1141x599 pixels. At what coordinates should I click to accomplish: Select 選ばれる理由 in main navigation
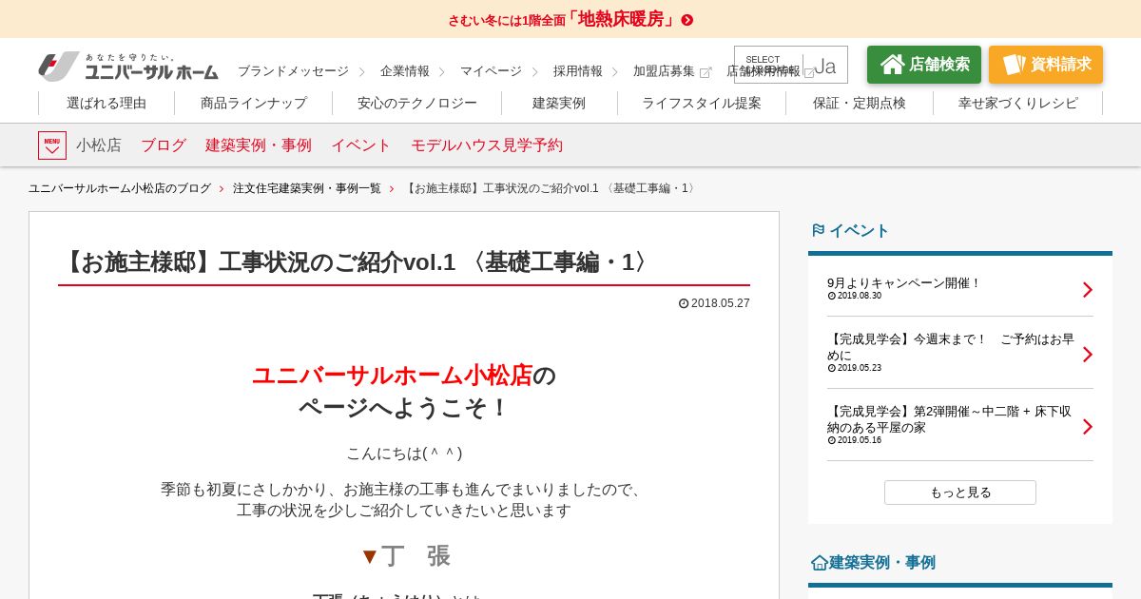[x=106, y=103]
